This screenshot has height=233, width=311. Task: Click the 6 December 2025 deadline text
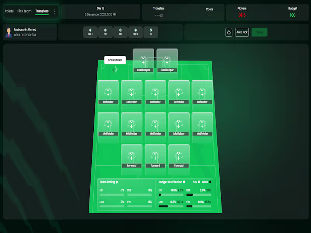100,14
